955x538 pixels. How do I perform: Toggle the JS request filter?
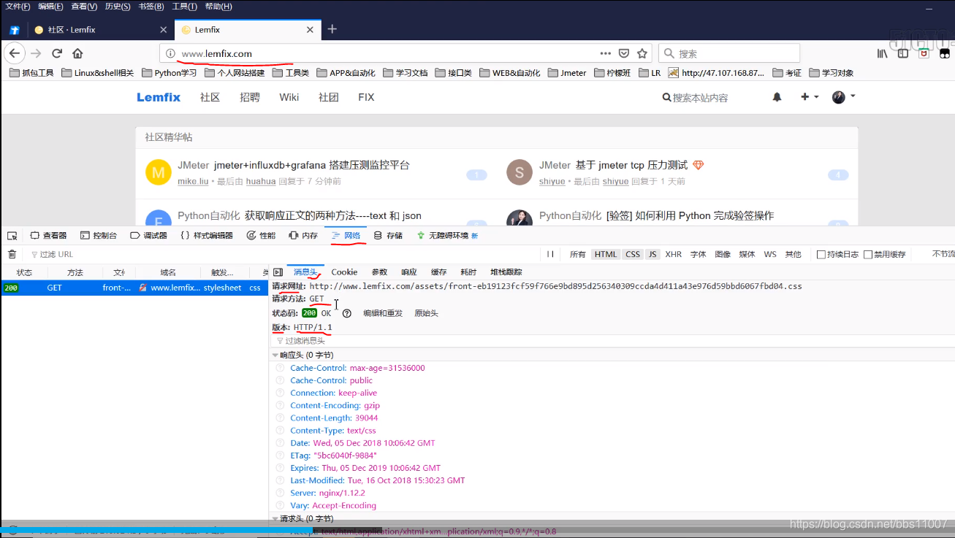(652, 254)
